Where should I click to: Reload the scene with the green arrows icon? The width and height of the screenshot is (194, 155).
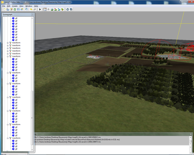point(15,9)
